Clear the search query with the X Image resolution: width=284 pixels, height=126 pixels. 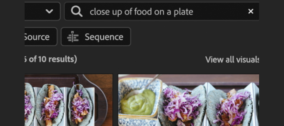point(251,12)
